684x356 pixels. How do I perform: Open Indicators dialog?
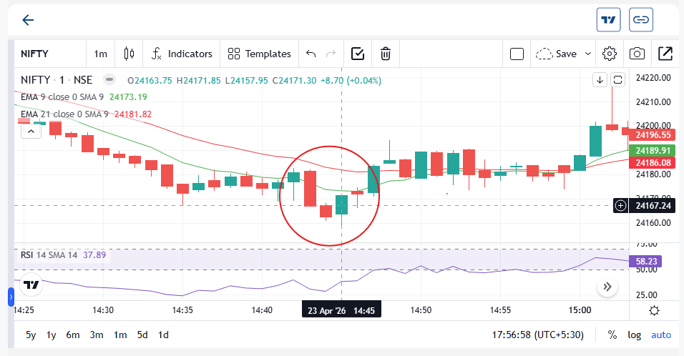tap(182, 54)
